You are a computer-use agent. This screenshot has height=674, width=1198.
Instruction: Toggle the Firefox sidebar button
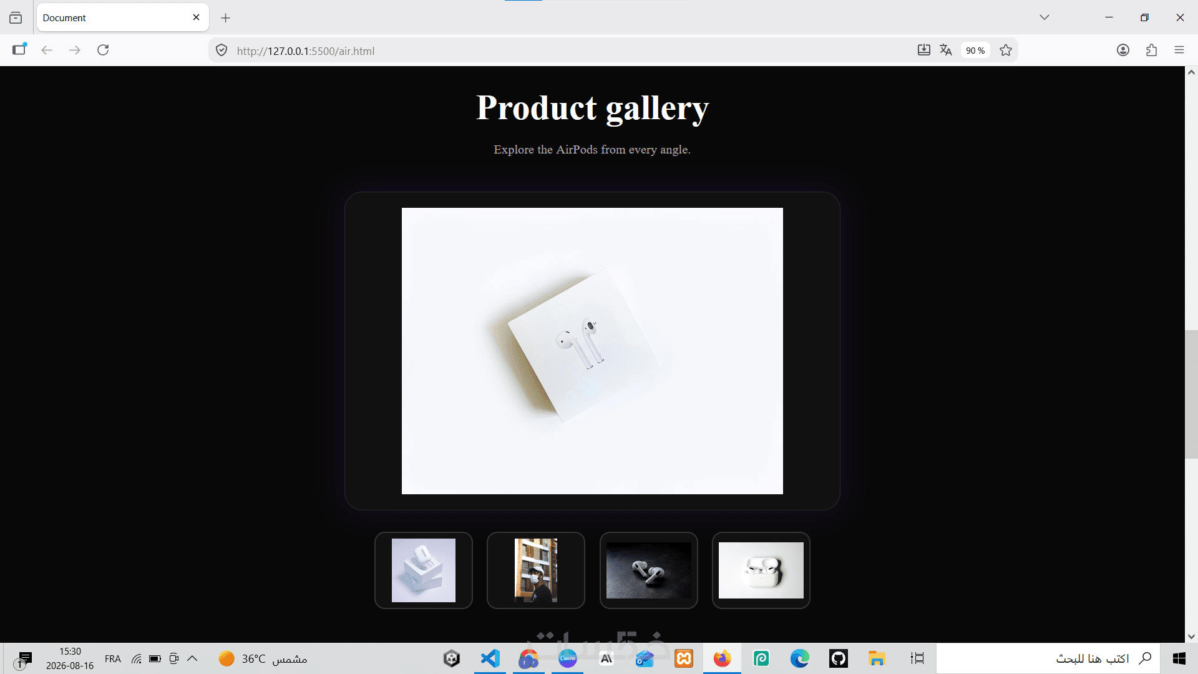[19, 50]
